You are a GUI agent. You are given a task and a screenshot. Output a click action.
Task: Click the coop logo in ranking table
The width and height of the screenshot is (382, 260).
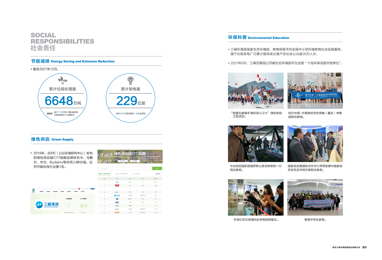pyautogui.click(x=117, y=212)
